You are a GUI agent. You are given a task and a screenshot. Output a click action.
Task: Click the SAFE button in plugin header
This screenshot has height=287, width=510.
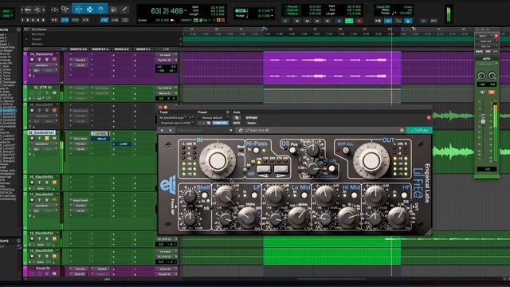237,123
